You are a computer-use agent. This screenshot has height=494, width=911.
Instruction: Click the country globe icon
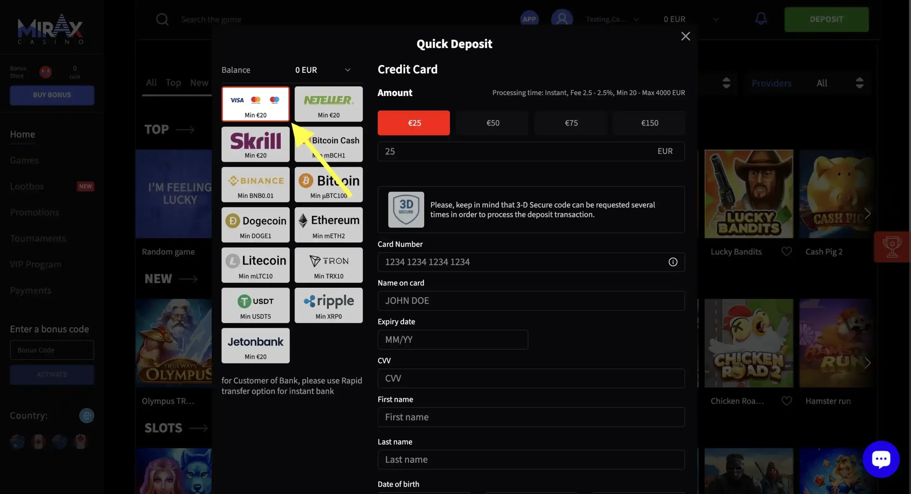pos(86,415)
